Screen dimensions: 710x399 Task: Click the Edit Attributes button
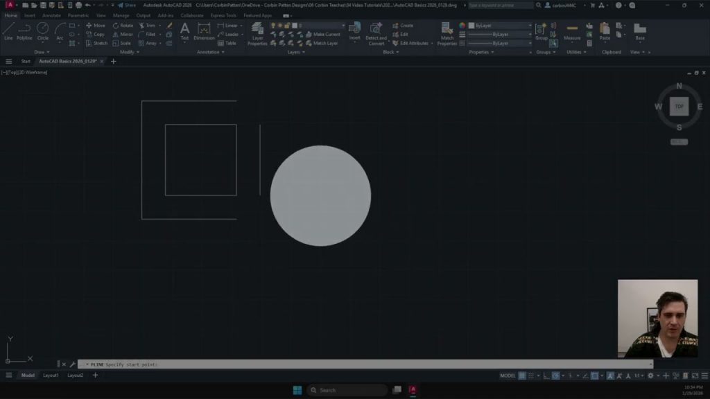point(413,43)
